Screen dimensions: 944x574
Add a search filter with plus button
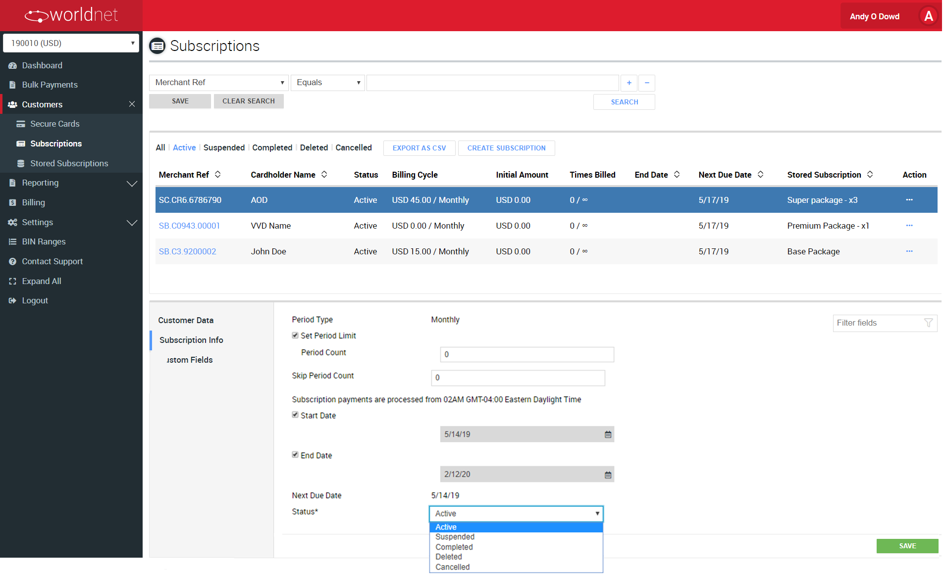(x=629, y=83)
